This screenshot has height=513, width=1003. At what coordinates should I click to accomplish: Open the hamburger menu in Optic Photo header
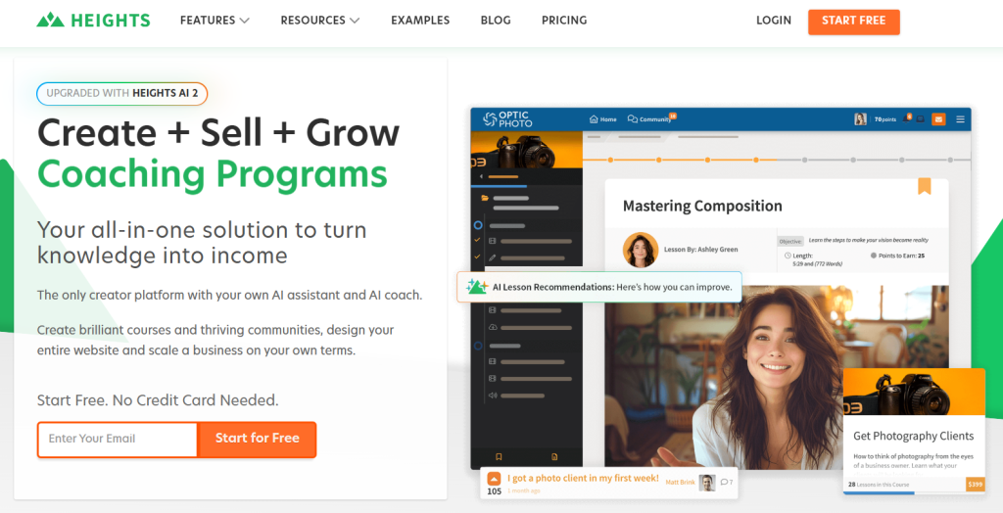pos(960,119)
